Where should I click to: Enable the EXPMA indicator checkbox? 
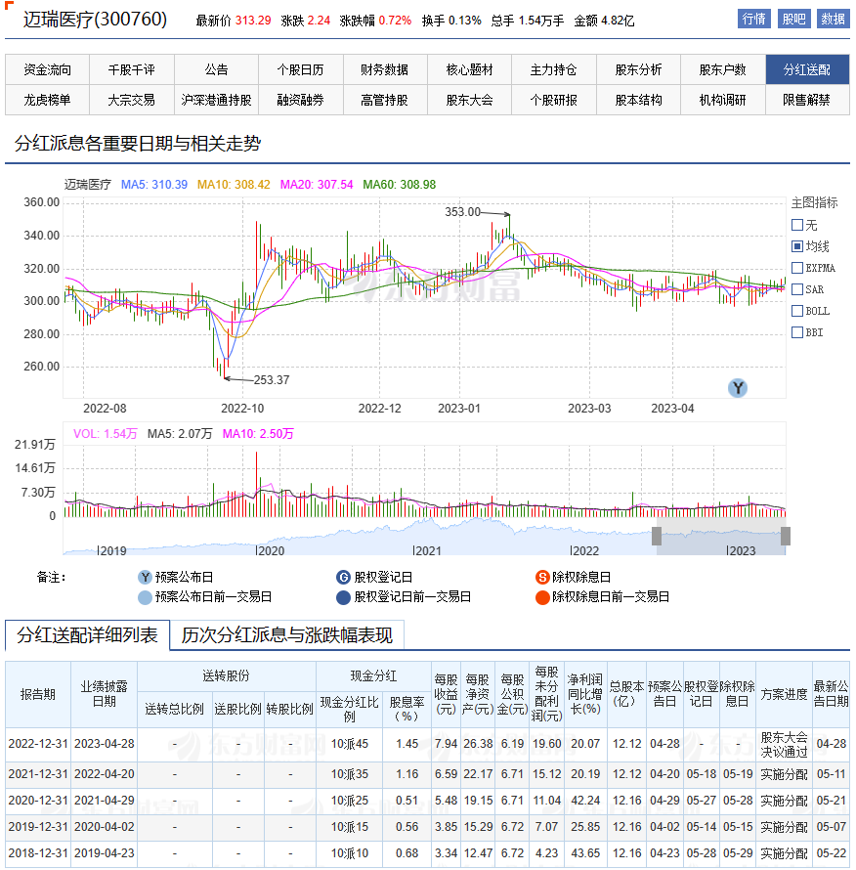(x=797, y=268)
